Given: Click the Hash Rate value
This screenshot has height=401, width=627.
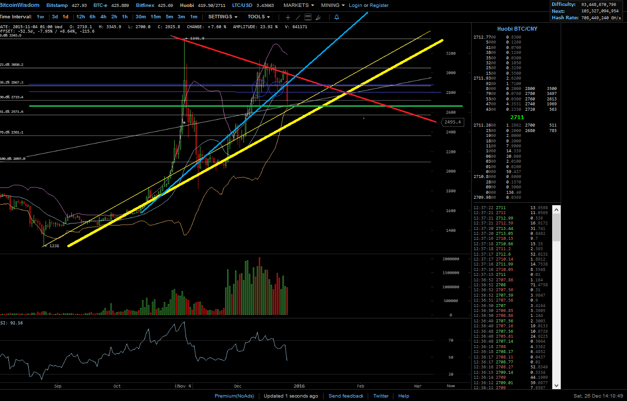Looking at the screenshot, I should tap(602, 17).
